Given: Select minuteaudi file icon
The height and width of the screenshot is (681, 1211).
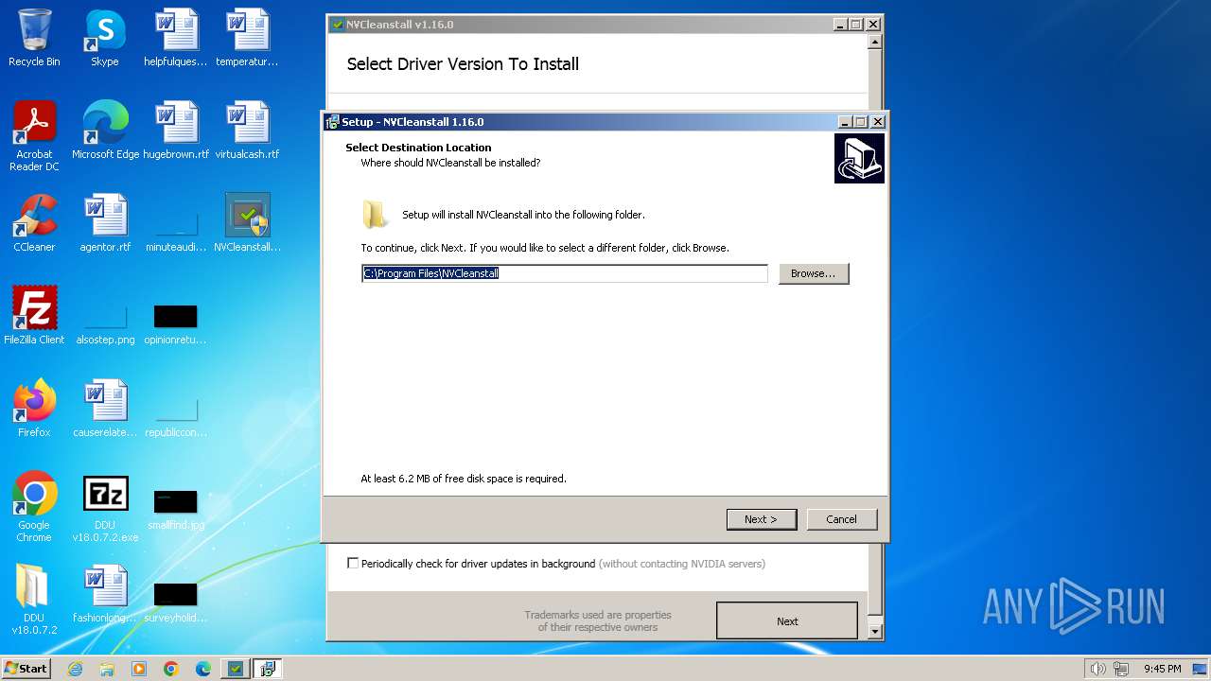Looking at the screenshot, I should tap(176, 232).
